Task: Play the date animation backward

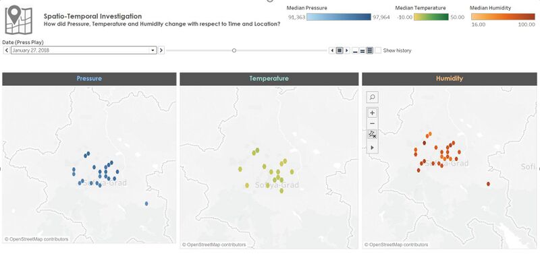Action: [332, 51]
